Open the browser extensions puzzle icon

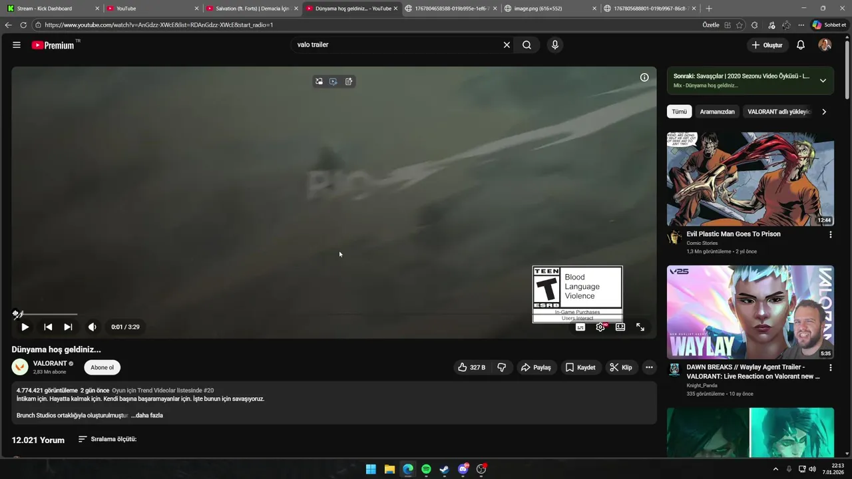tap(754, 25)
